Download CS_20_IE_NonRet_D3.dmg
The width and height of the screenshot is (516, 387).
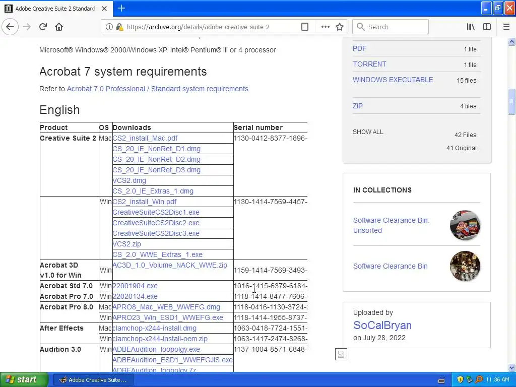pyautogui.click(x=157, y=170)
